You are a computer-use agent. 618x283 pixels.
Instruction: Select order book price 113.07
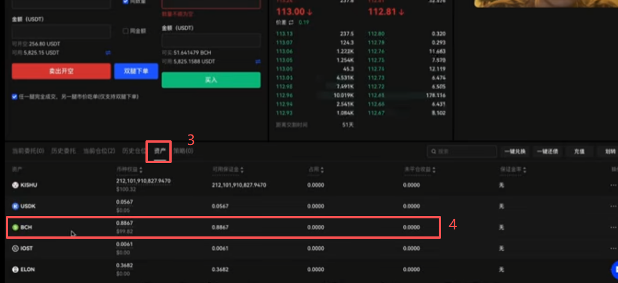pyautogui.click(x=285, y=43)
